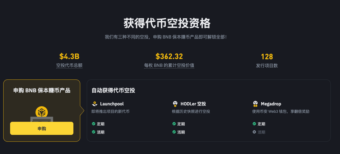Click green check beside Megadrop 定期
Image resolution: width=340 pixels, height=154 pixels.
(x=254, y=124)
